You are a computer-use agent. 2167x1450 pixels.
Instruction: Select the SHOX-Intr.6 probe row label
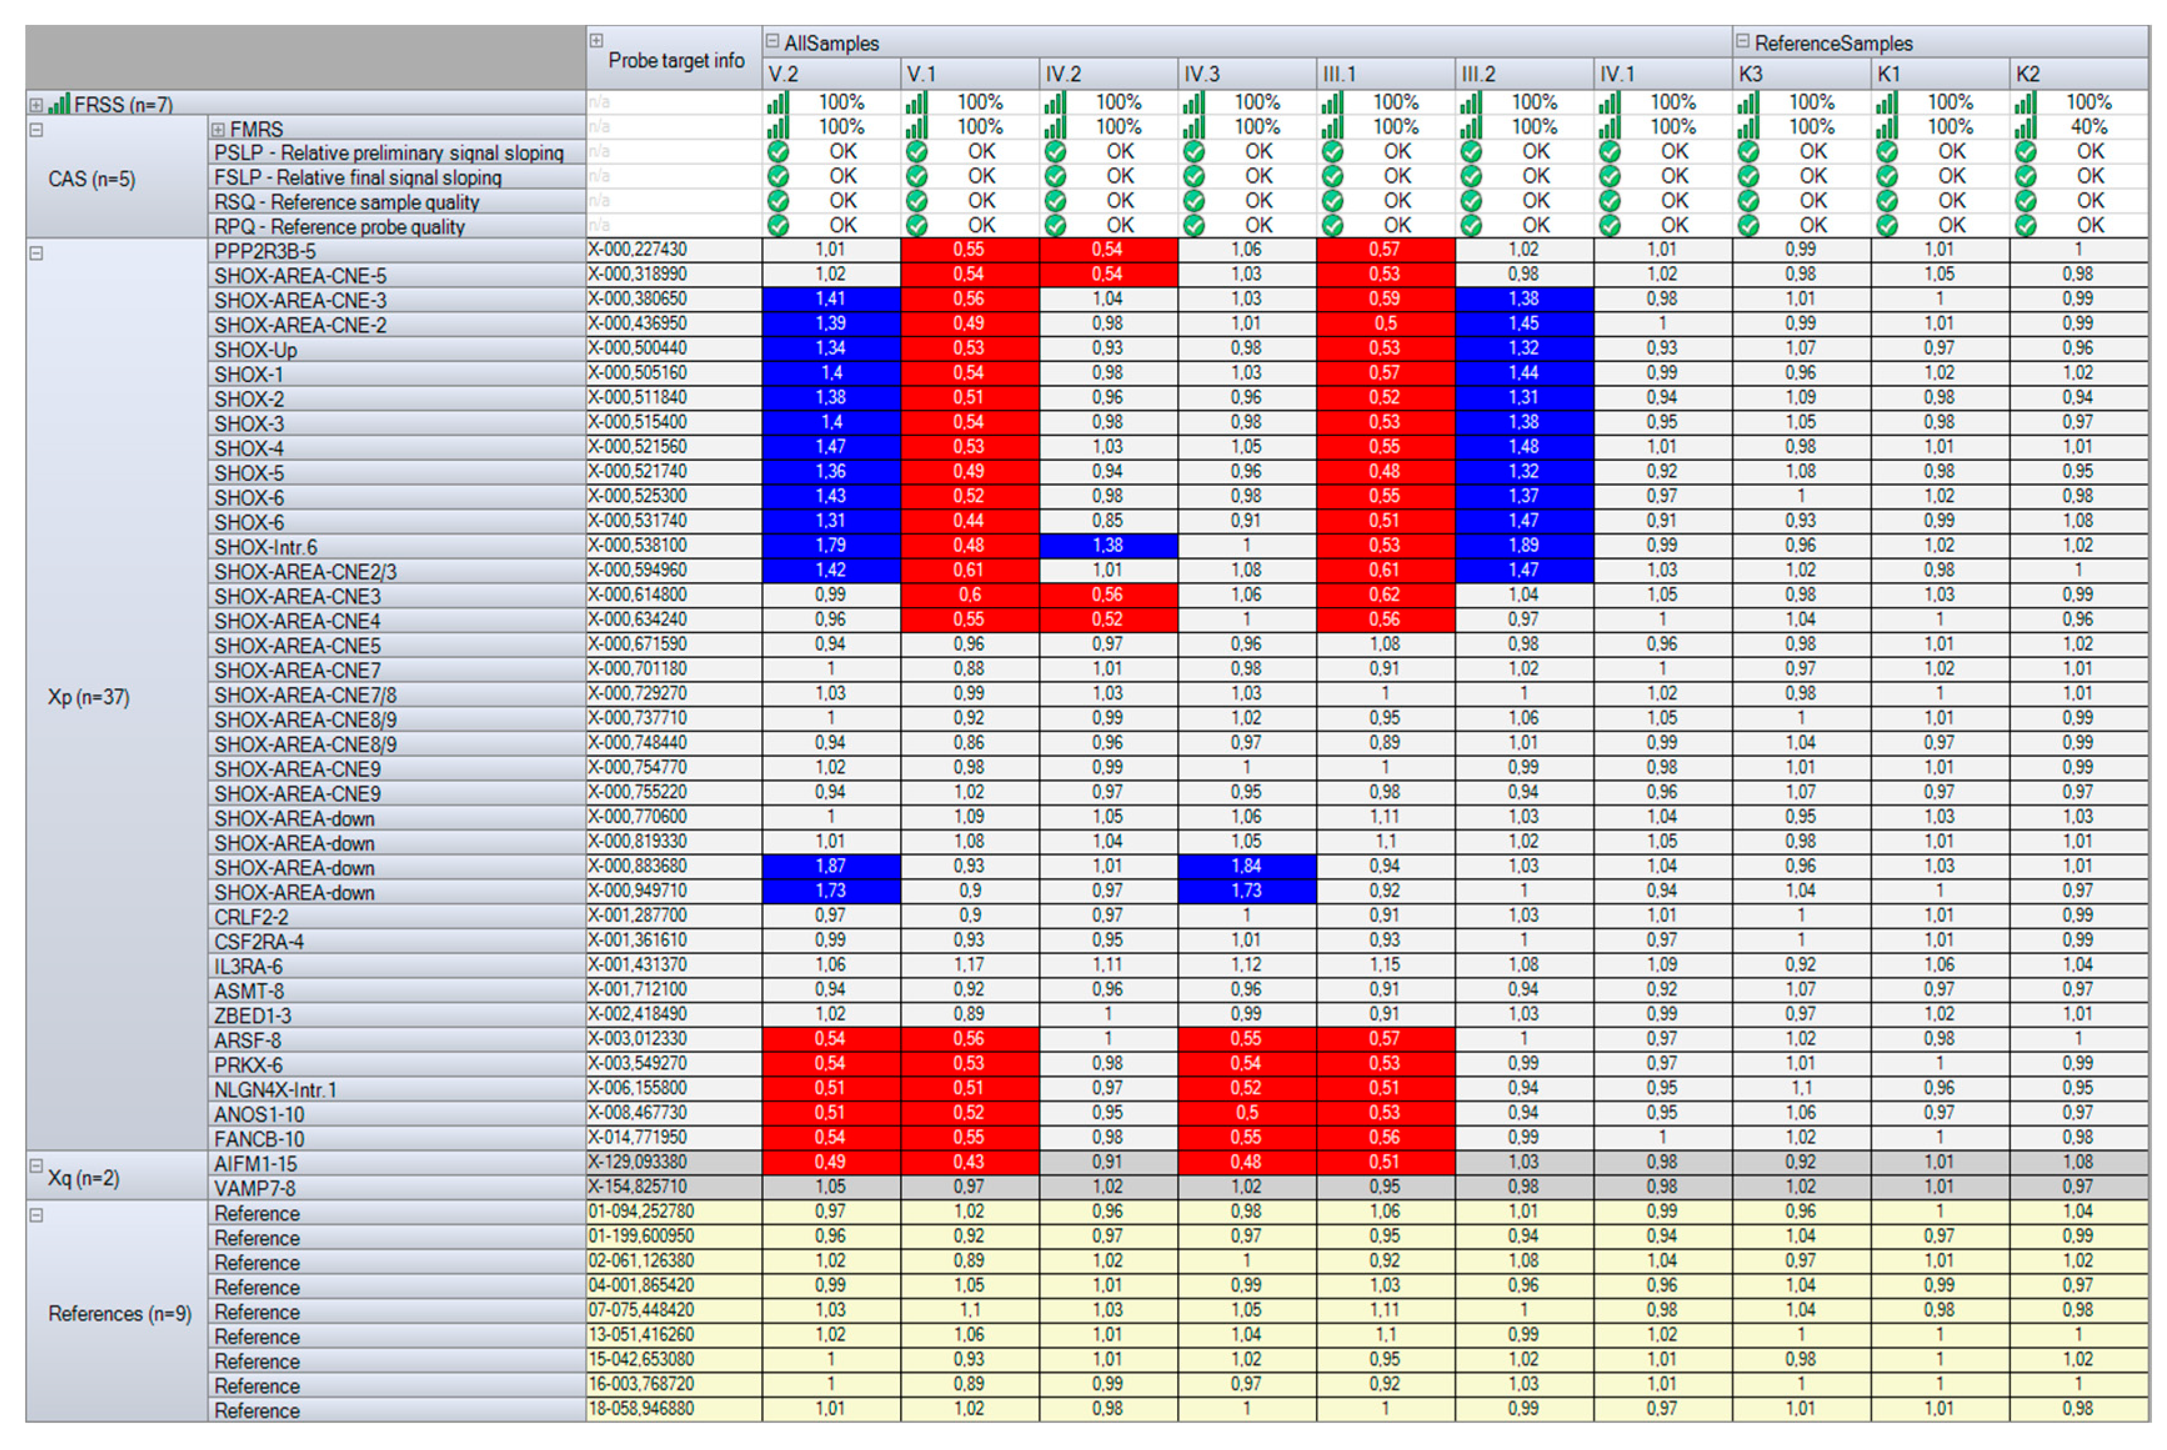(265, 548)
